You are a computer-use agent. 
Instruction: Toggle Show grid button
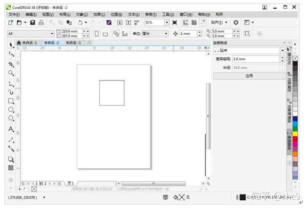click(194, 23)
